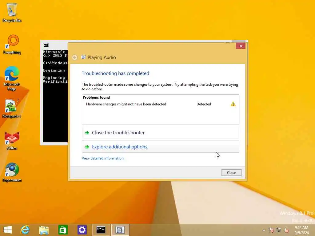315x236 pixels.
Task: Click the Playing Audio title icon
Action: (83, 57)
